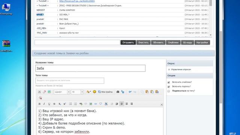Open the Шрифт font dropdown
The width and height of the screenshot is (240, 135).
coord(62,92)
